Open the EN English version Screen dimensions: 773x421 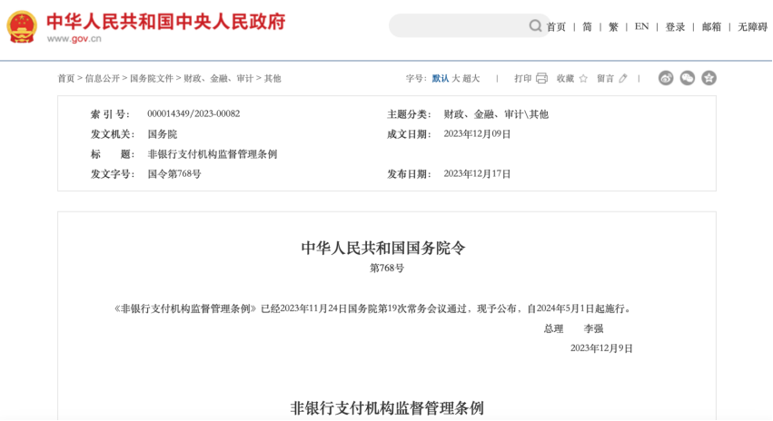pyautogui.click(x=641, y=27)
